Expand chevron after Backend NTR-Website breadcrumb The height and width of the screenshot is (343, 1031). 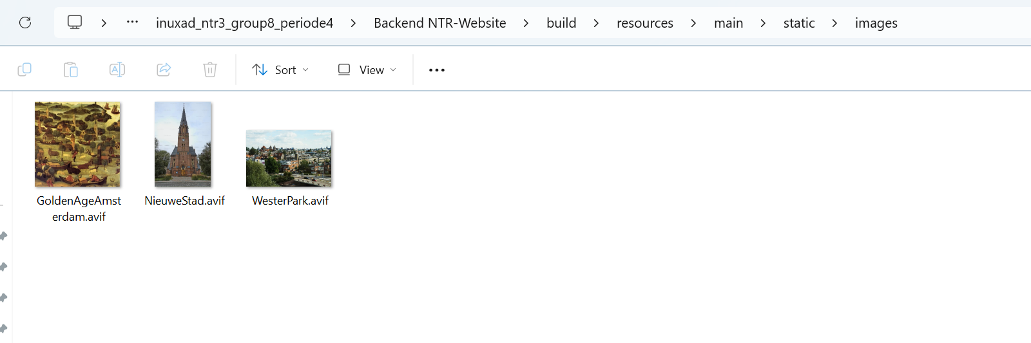(526, 23)
